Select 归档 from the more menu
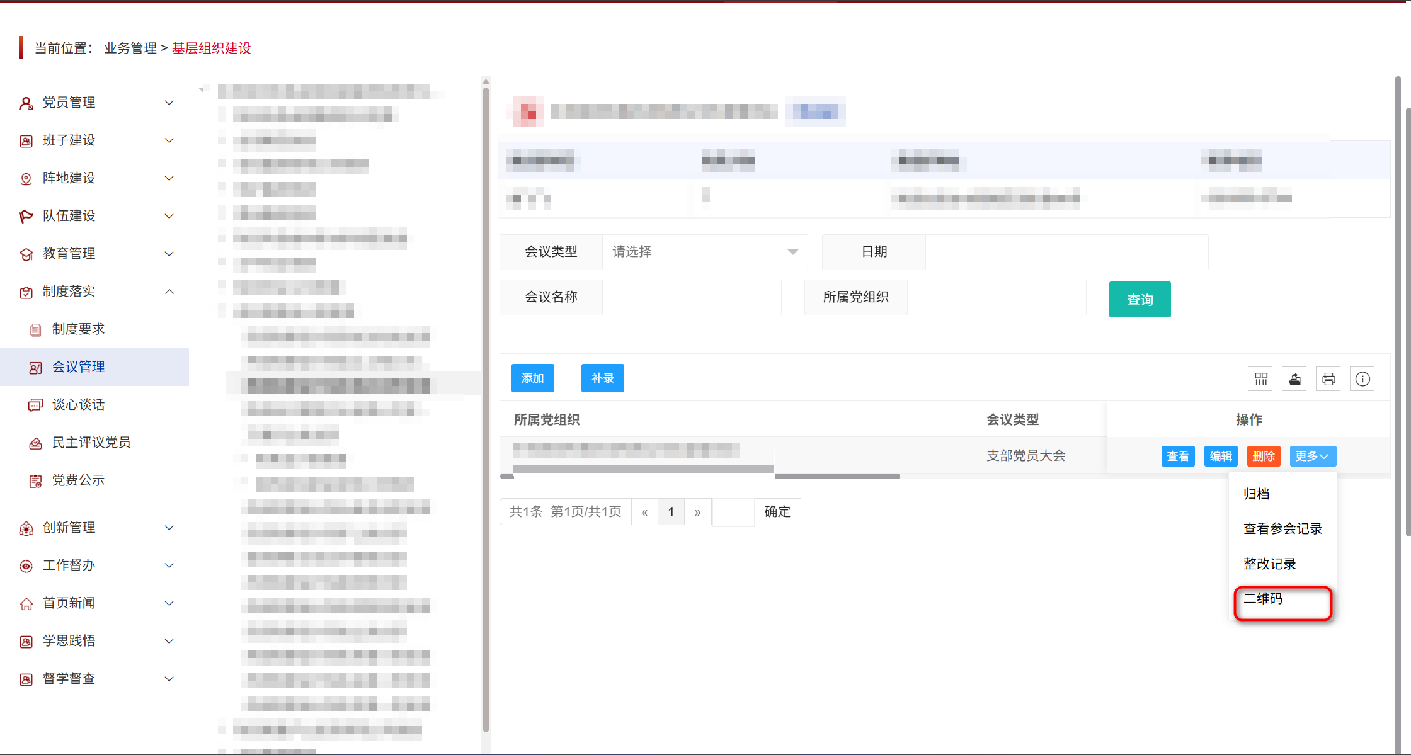 pos(1256,494)
